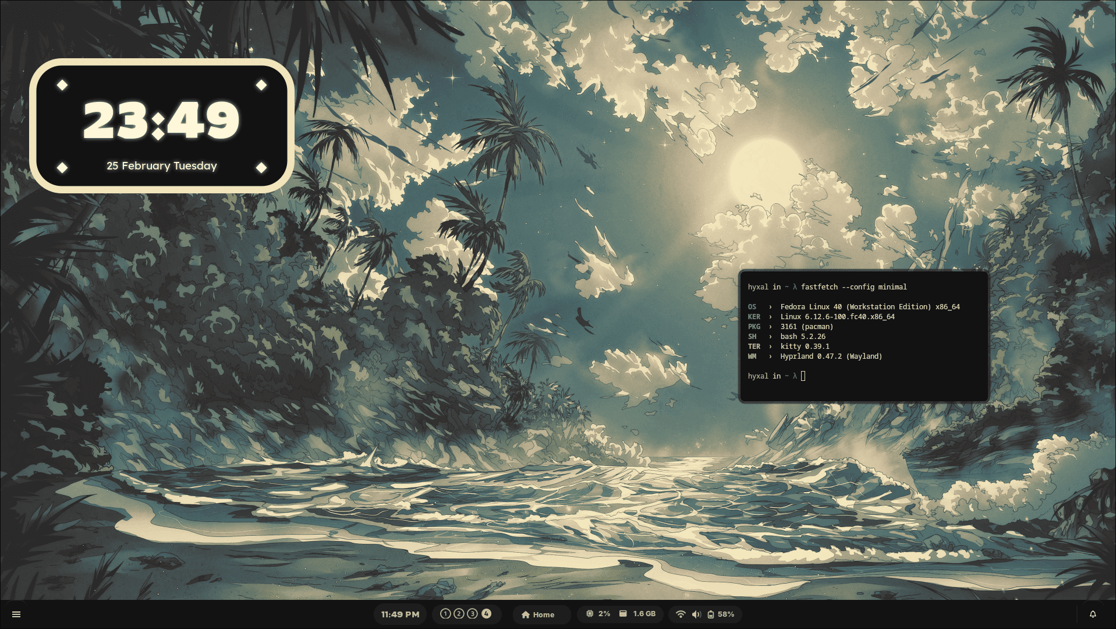
Task: Click the Wi-Fi status icon
Action: point(681,614)
